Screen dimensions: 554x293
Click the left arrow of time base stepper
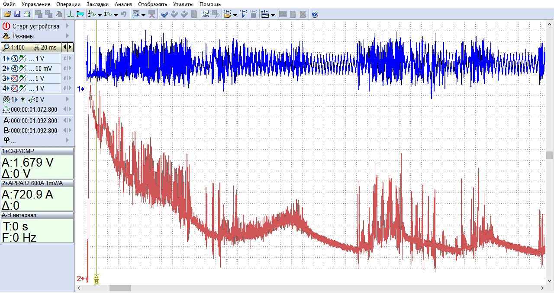click(x=64, y=47)
